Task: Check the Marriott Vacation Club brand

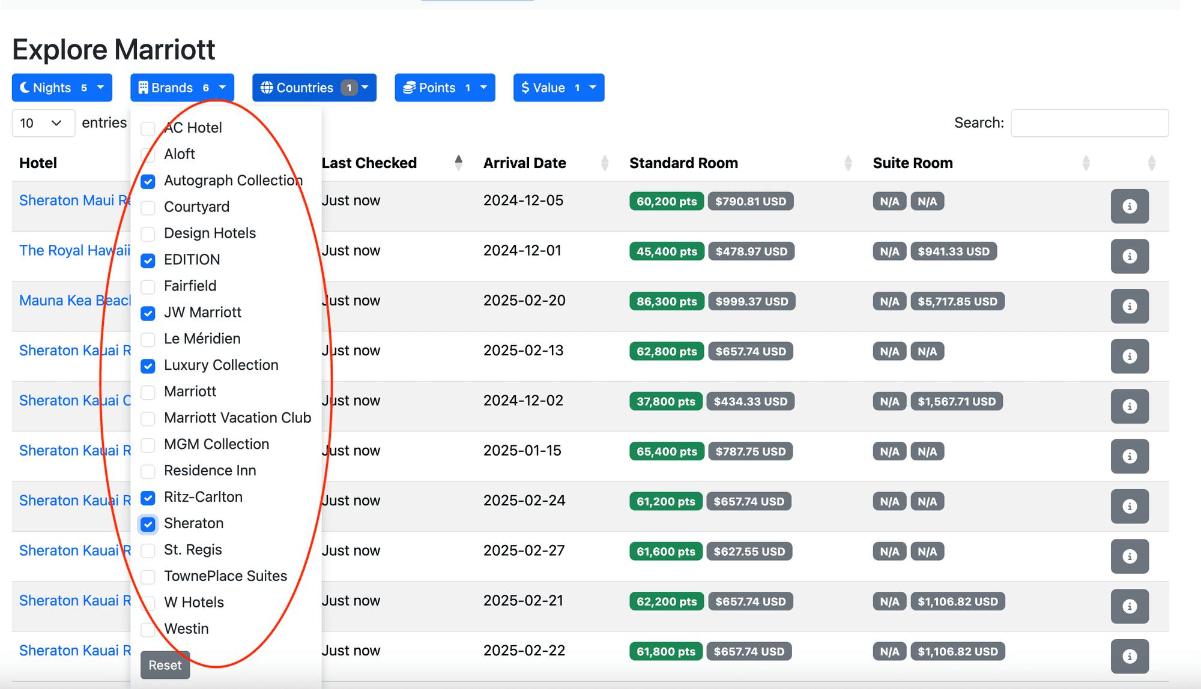Action: coord(148,419)
